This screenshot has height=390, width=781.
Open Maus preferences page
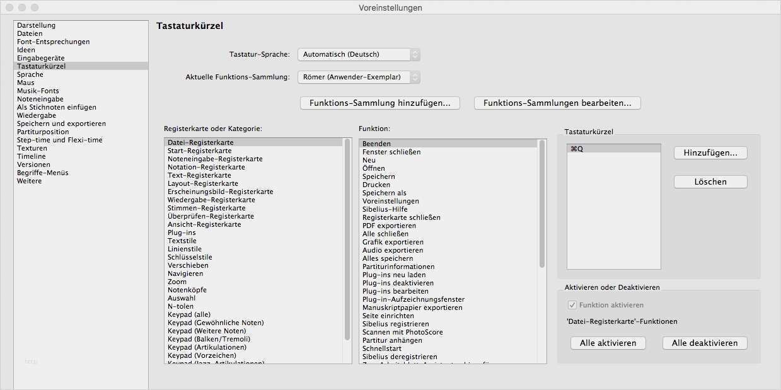tap(81, 83)
